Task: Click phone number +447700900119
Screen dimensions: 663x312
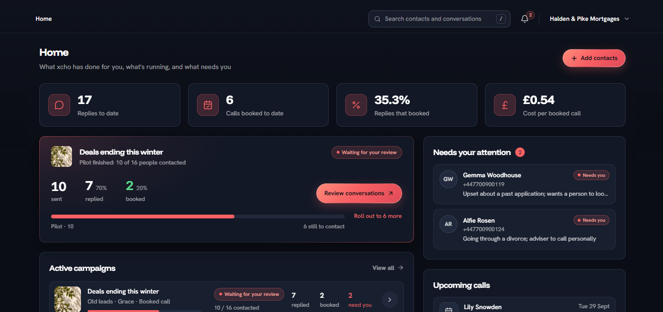Action: click(x=484, y=184)
